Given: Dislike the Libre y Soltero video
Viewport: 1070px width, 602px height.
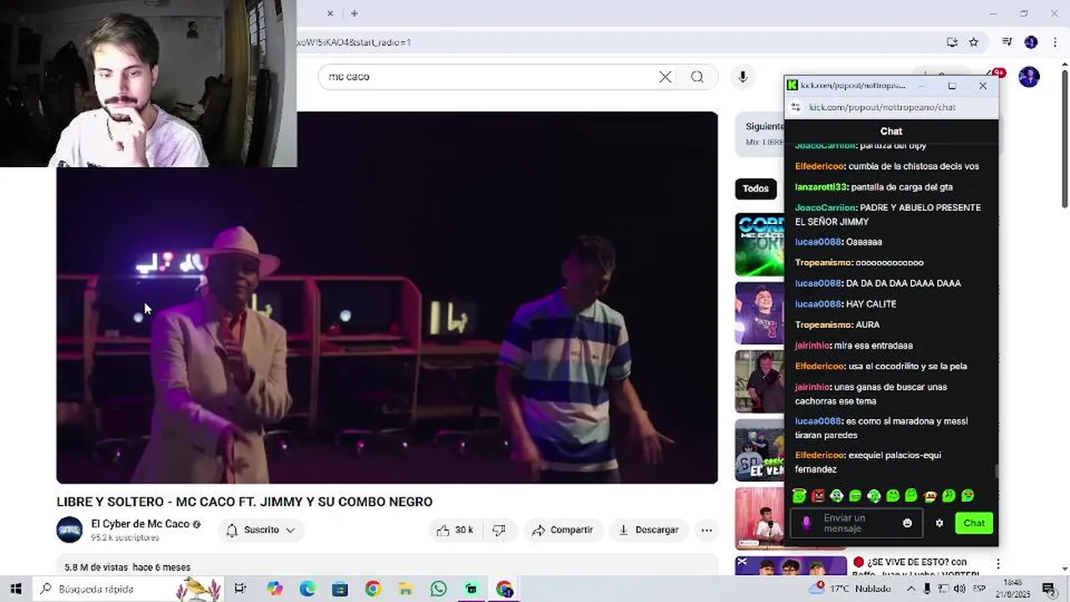Looking at the screenshot, I should click(x=499, y=530).
